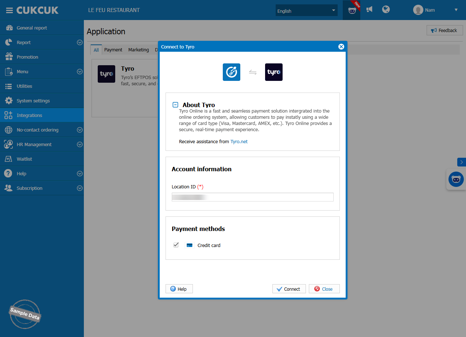Image resolution: width=466 pixels, height=337 pixels.
Task: Click the HR Management icon
Action: point(8,144)
